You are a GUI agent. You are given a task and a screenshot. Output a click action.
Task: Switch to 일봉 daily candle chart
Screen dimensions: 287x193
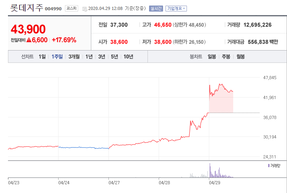point(212,57)
